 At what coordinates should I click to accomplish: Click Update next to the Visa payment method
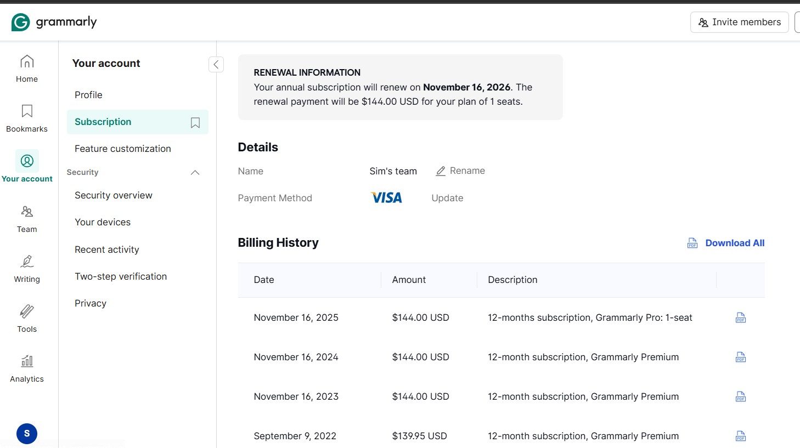[447, 198]
